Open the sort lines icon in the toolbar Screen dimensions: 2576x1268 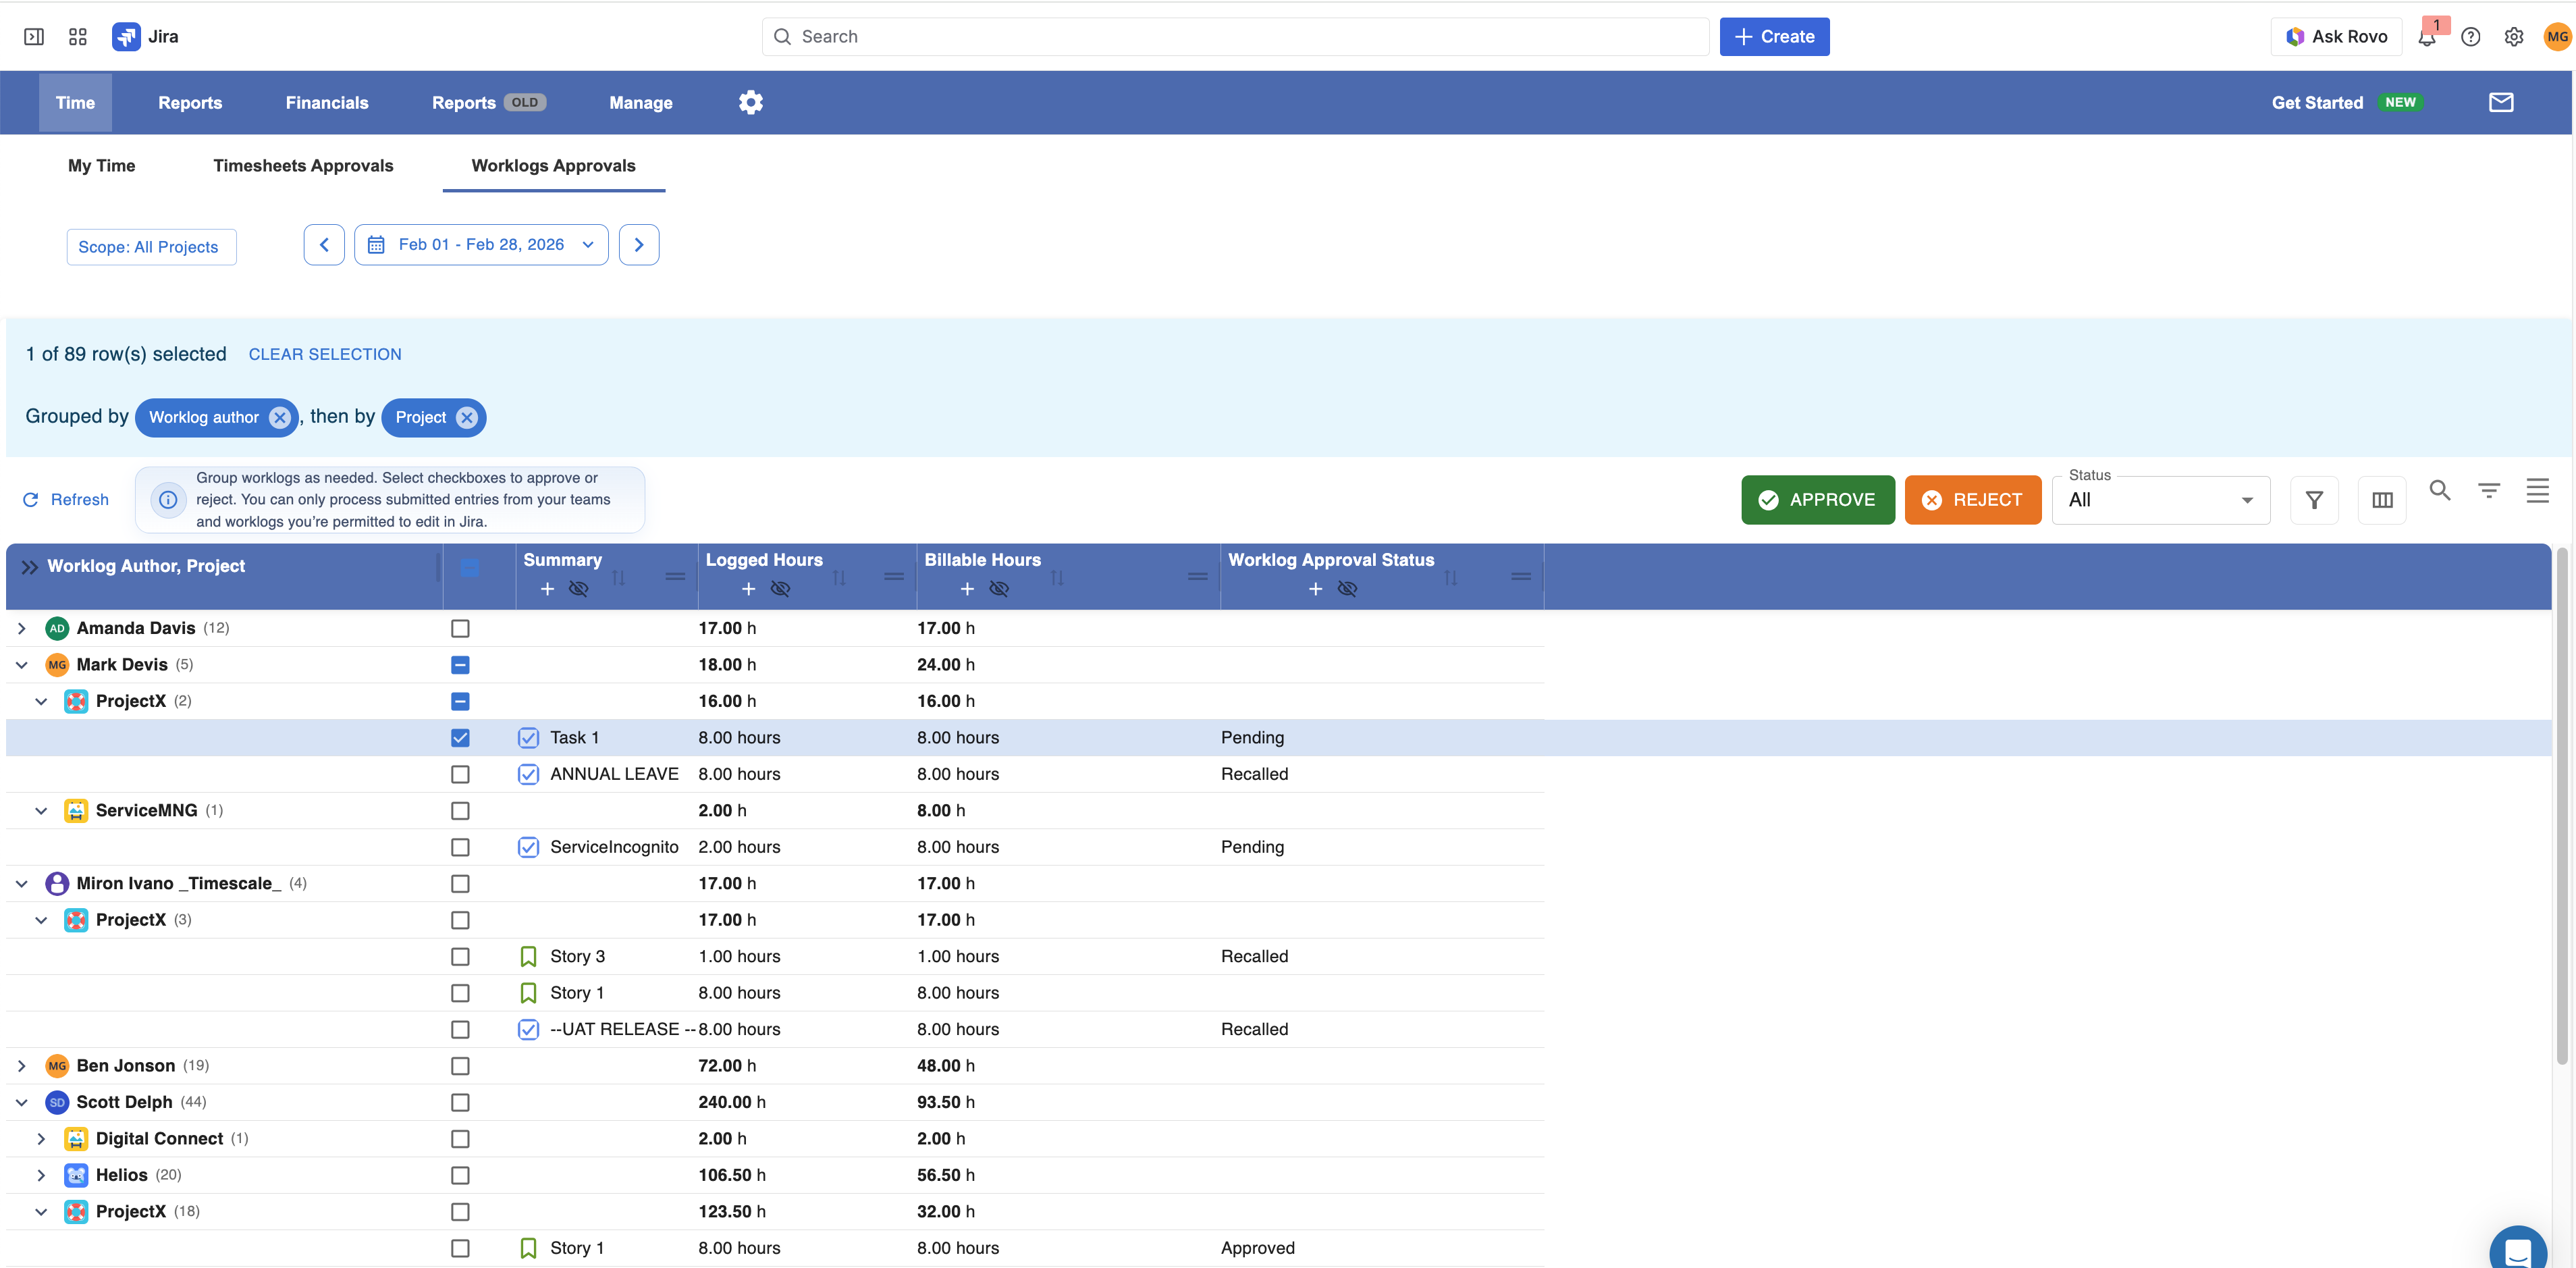pyautogui.click(x=2489, y=490)
